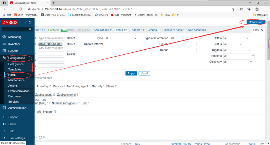Open the Template dropdown

click(239, 56)
